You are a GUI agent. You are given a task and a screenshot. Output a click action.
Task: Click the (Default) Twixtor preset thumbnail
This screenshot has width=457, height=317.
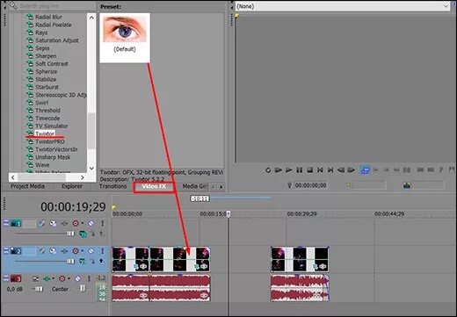(x=125, y=38)
